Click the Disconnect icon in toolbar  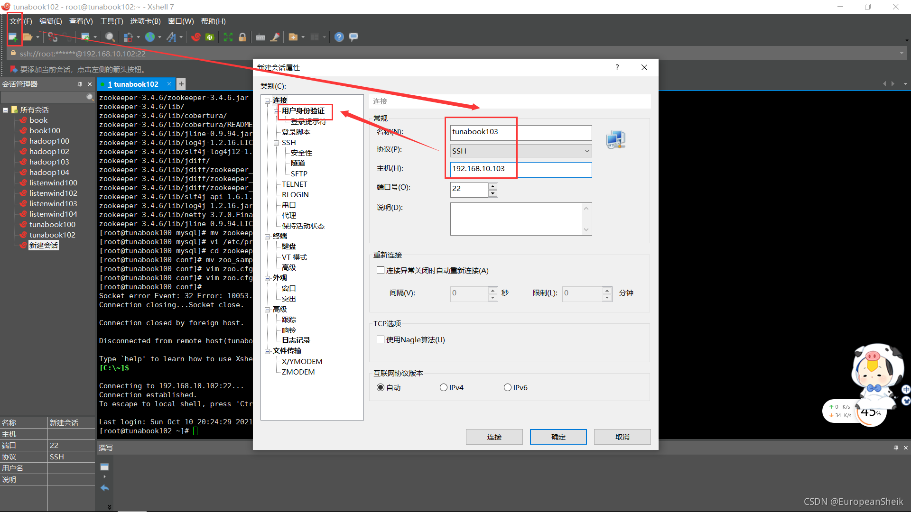[53, 37]
